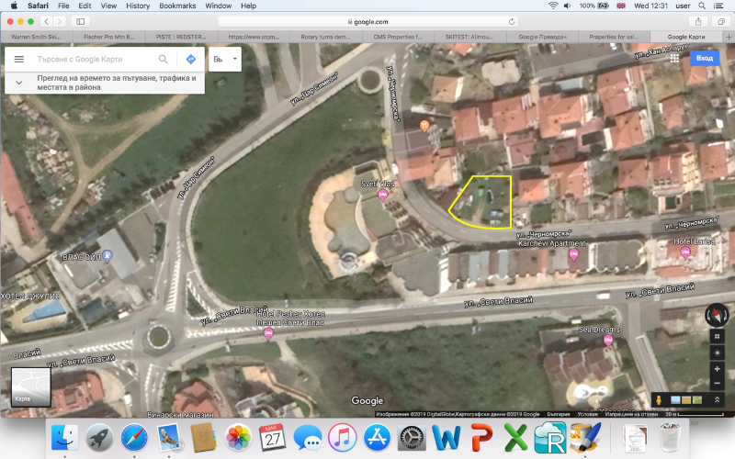
Task: Switch to map view using Карти thumbnail
Action: coord(29,386)
